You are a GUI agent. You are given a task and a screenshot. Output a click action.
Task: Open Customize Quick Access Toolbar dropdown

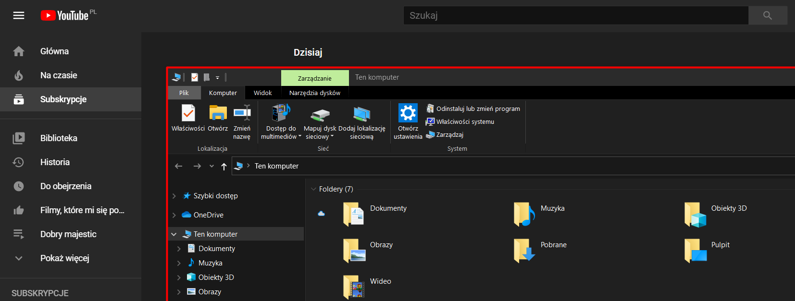(217, 77)
